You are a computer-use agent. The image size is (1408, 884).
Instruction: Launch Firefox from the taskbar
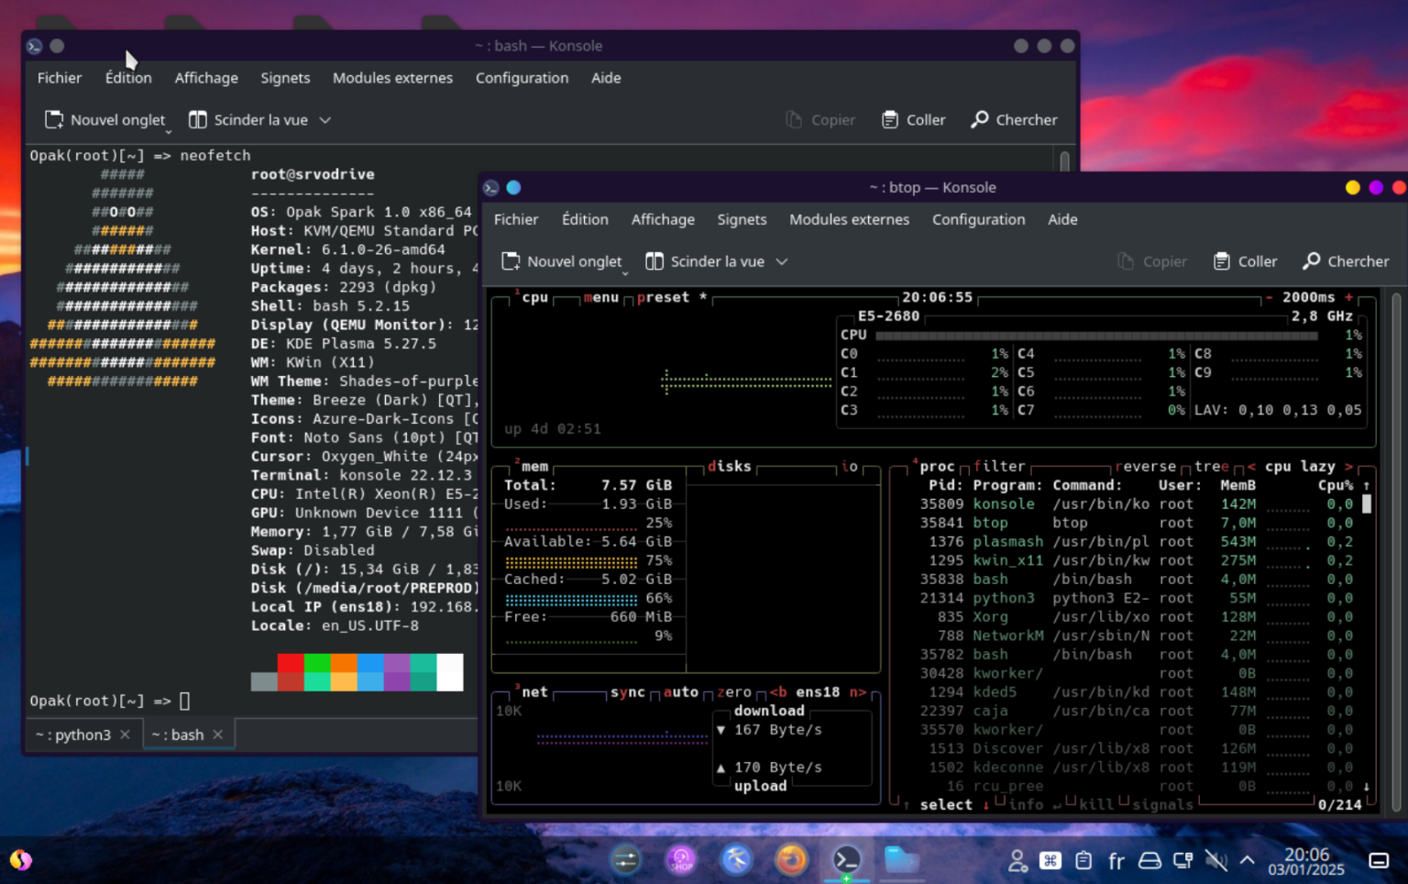(791, 859)
